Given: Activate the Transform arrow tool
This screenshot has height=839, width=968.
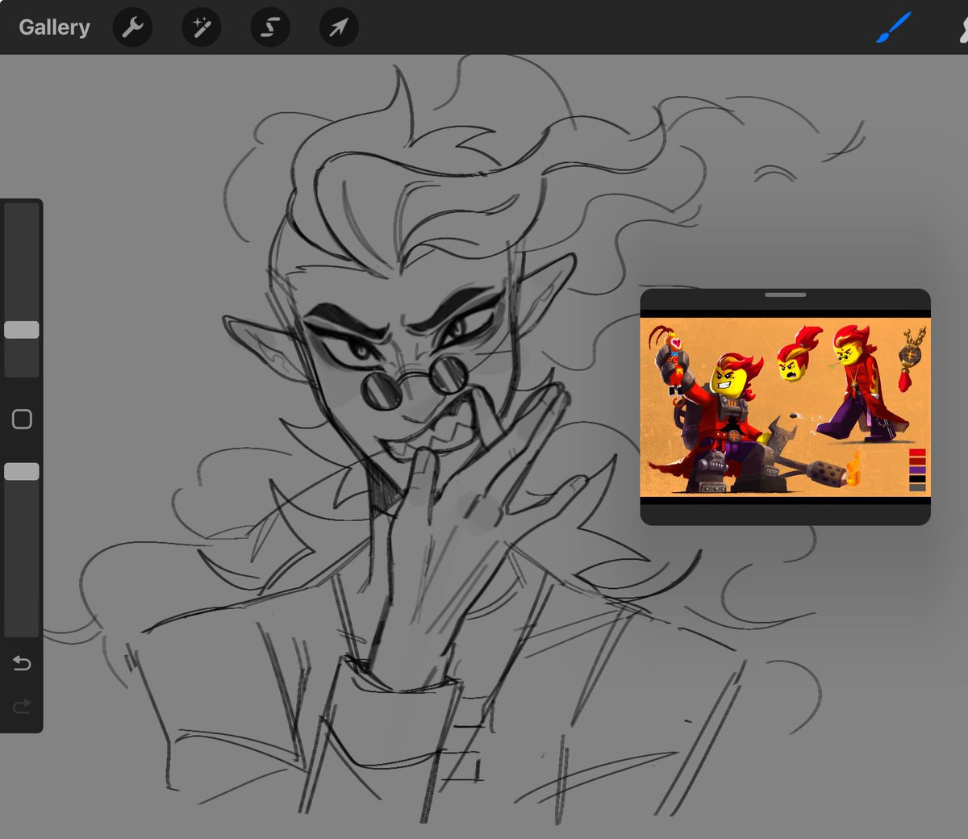Looking at the screenshot, I should click(x=339, y=27).
